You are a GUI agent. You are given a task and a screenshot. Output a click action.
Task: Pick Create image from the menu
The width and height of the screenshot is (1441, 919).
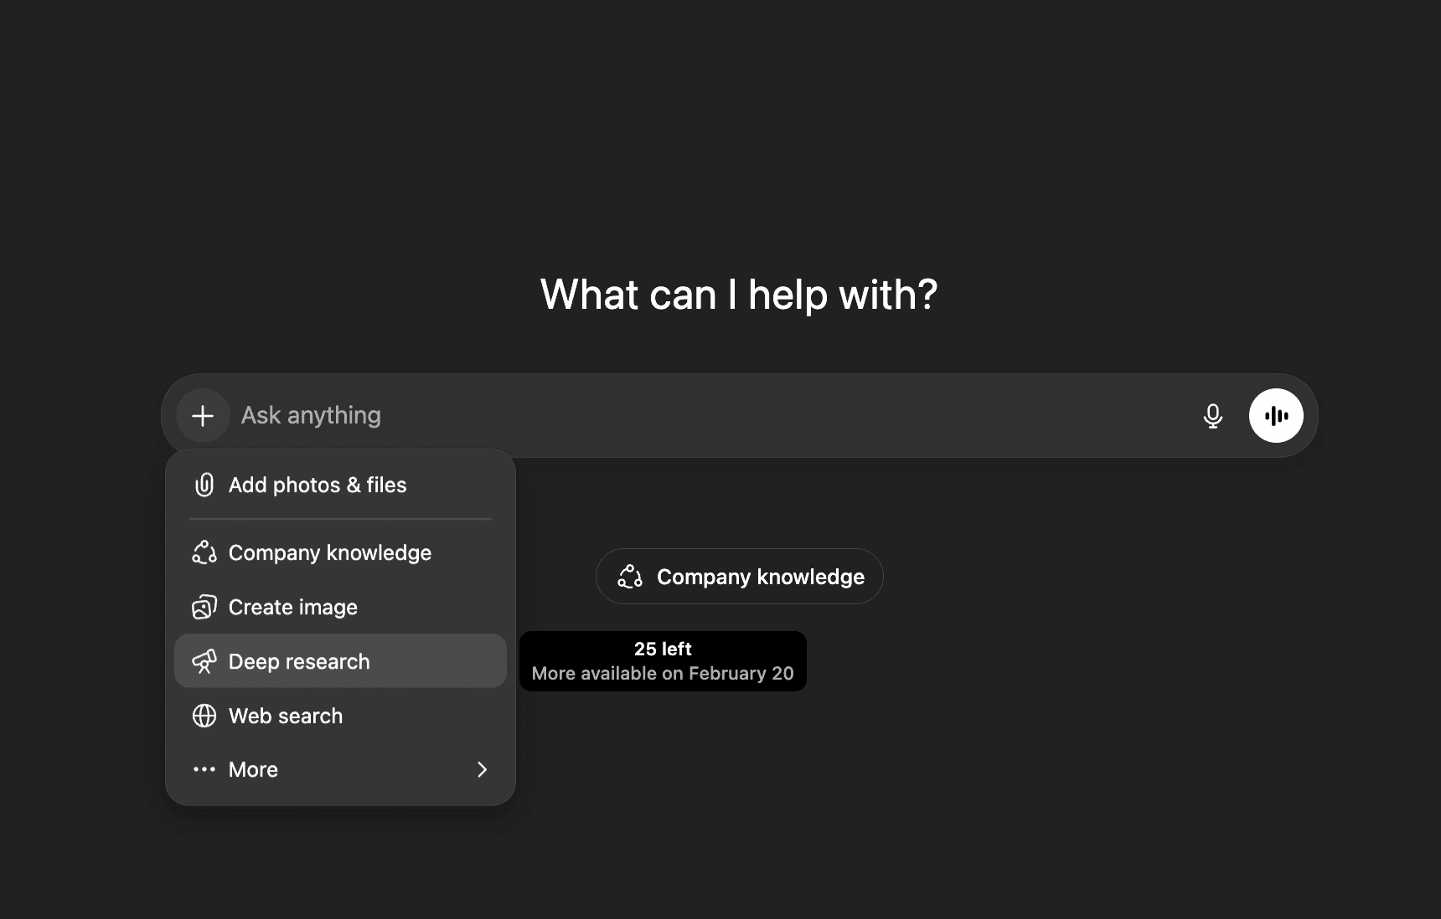293,608
